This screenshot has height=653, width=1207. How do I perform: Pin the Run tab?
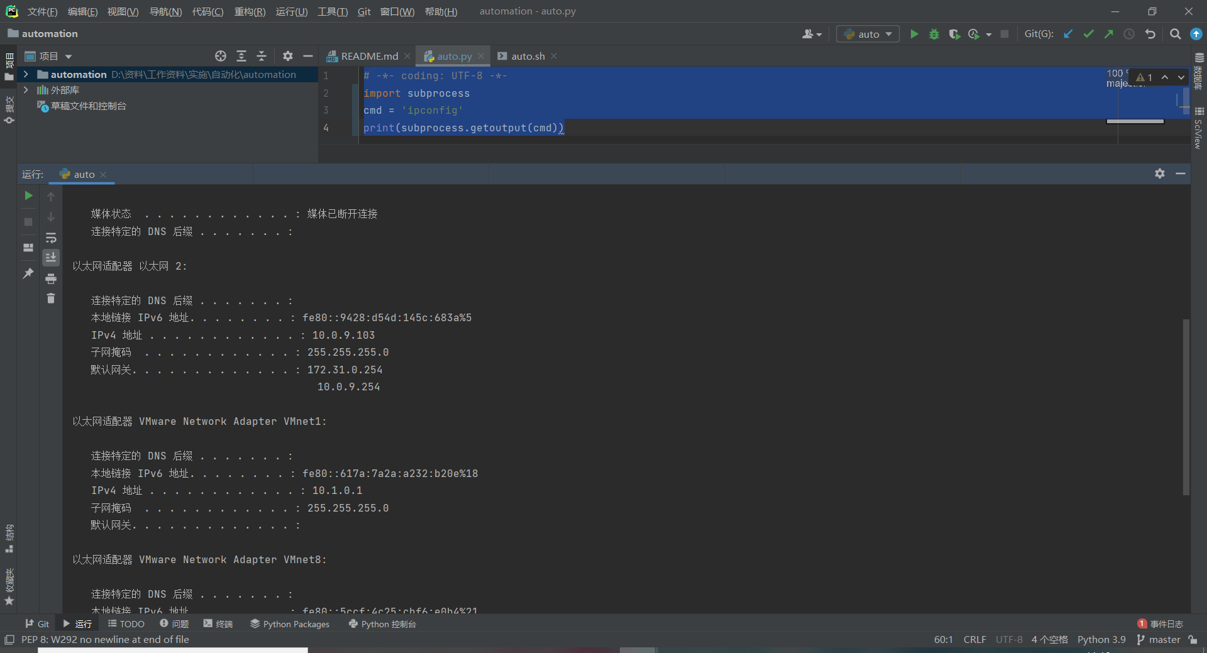click(28, 273)
